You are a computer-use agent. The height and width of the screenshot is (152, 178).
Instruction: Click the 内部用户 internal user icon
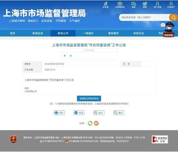click(171, 4)
